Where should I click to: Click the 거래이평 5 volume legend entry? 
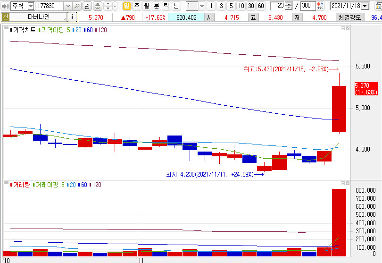click(x=49, y=185)
